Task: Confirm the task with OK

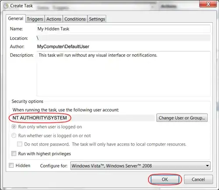Action: (x=165, y=180)
